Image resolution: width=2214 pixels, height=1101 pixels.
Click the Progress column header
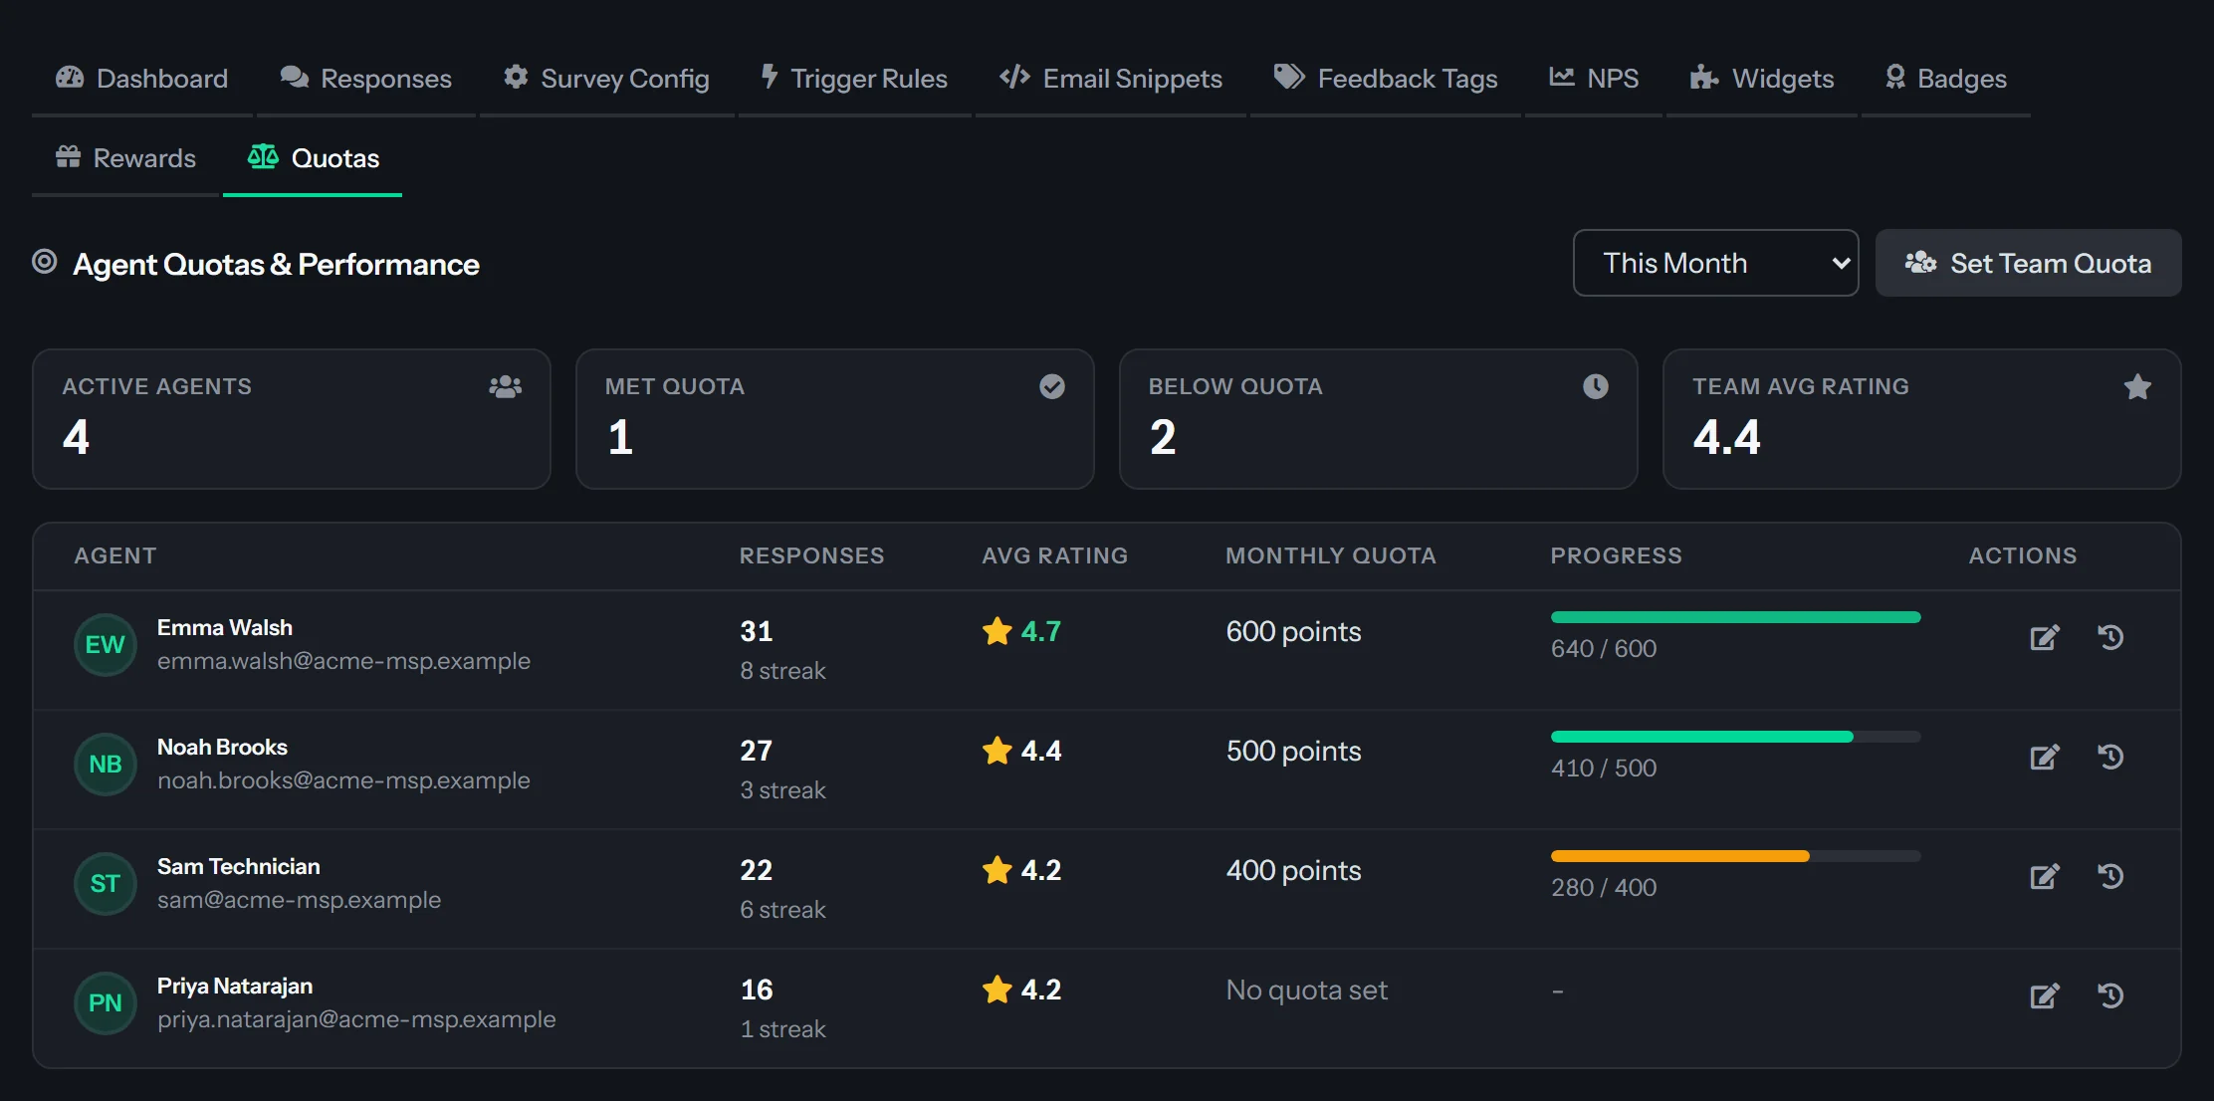1616,555
